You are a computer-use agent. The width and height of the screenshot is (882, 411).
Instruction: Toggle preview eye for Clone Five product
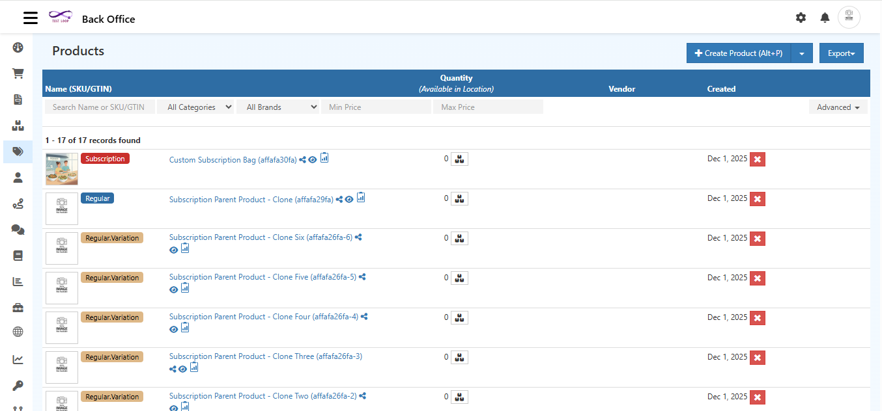[x=173, y=289]
